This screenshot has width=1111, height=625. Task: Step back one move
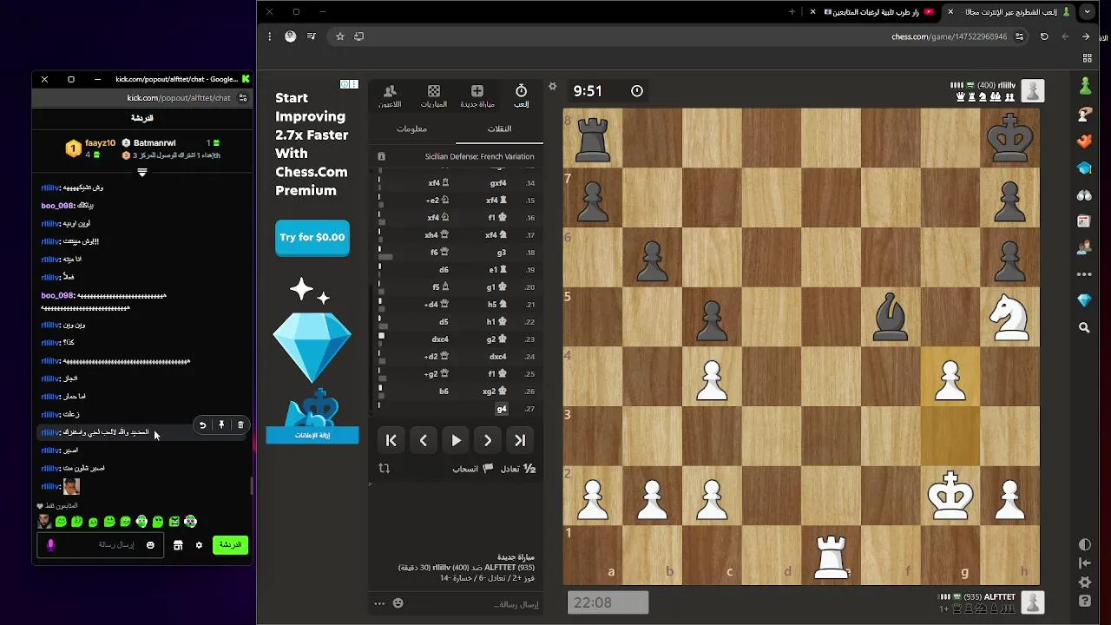[x=424, y=440]
